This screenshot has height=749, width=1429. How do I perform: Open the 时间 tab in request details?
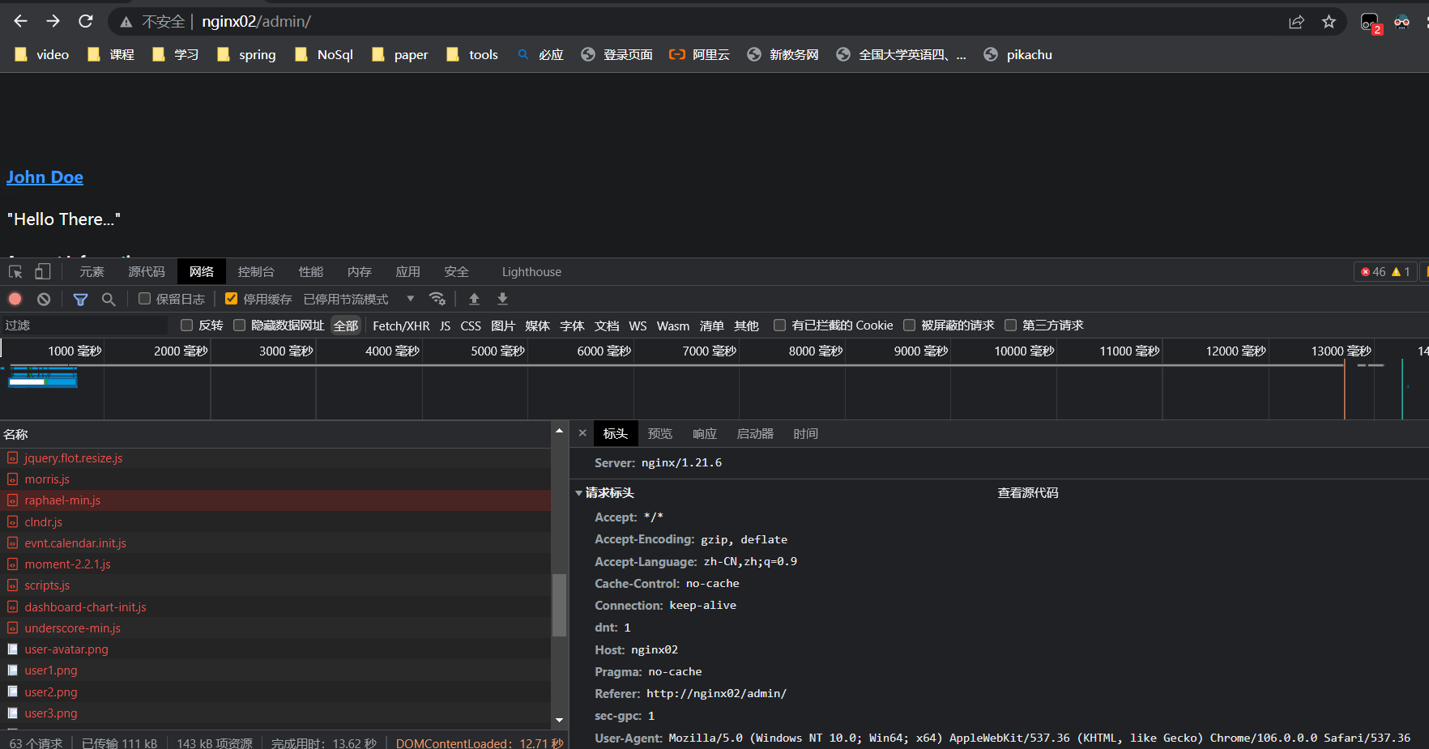(x=806, y=433)
